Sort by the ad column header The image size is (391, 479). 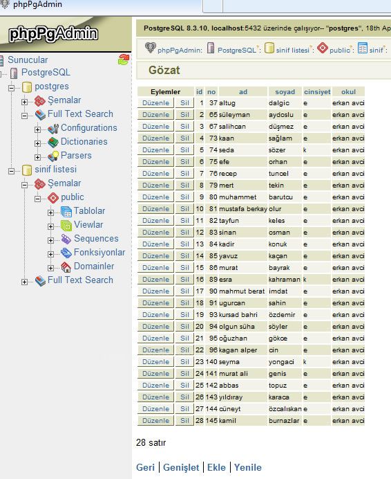[243, 91]
